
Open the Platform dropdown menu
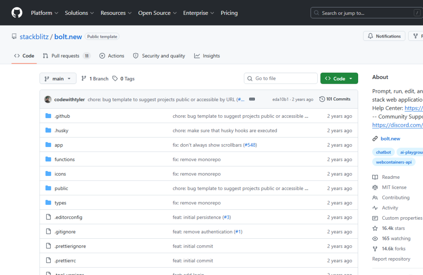click(x=45, y=13)
